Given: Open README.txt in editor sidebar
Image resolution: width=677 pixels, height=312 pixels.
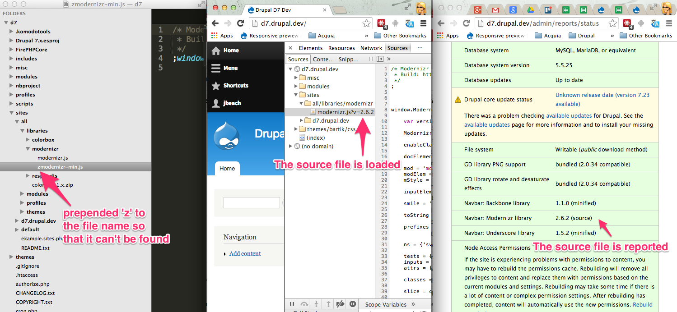Looking at the screenshot, I should (35, 248).
